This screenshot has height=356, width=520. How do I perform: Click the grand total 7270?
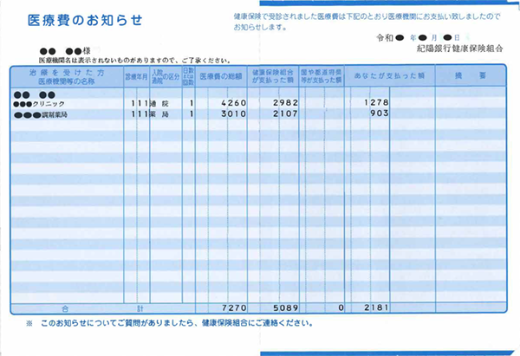coord(234,308)
